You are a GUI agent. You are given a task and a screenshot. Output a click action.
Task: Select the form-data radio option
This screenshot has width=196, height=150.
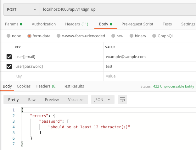(x=29, y=36)
